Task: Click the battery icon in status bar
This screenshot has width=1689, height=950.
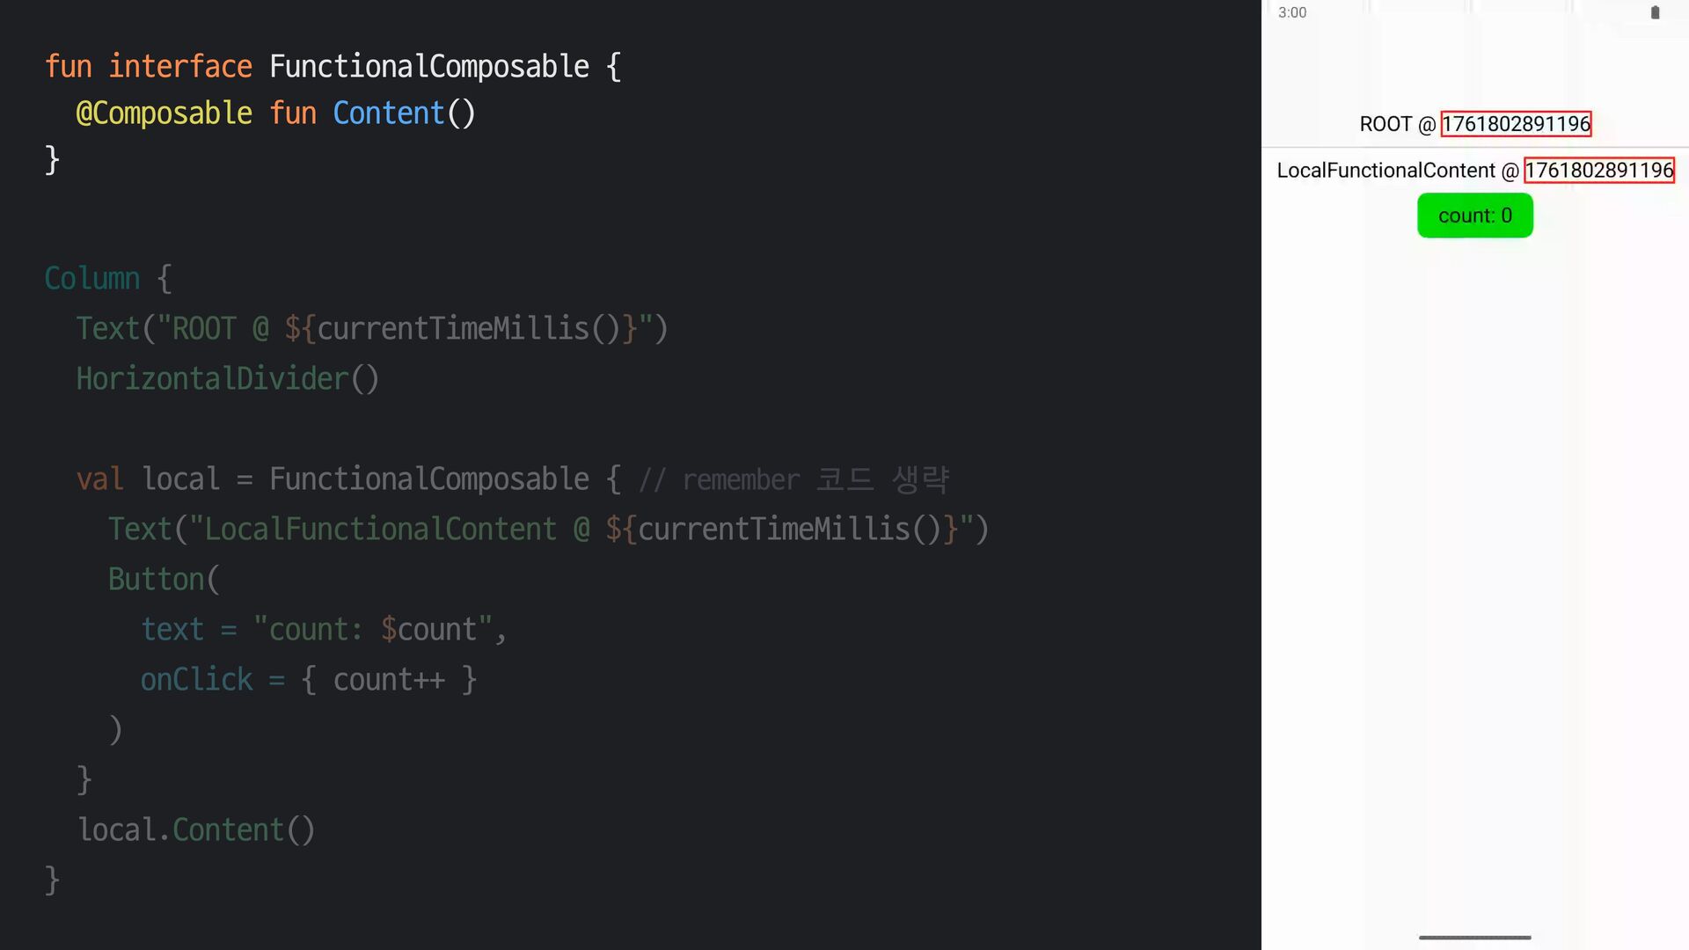Action: 1655,12
